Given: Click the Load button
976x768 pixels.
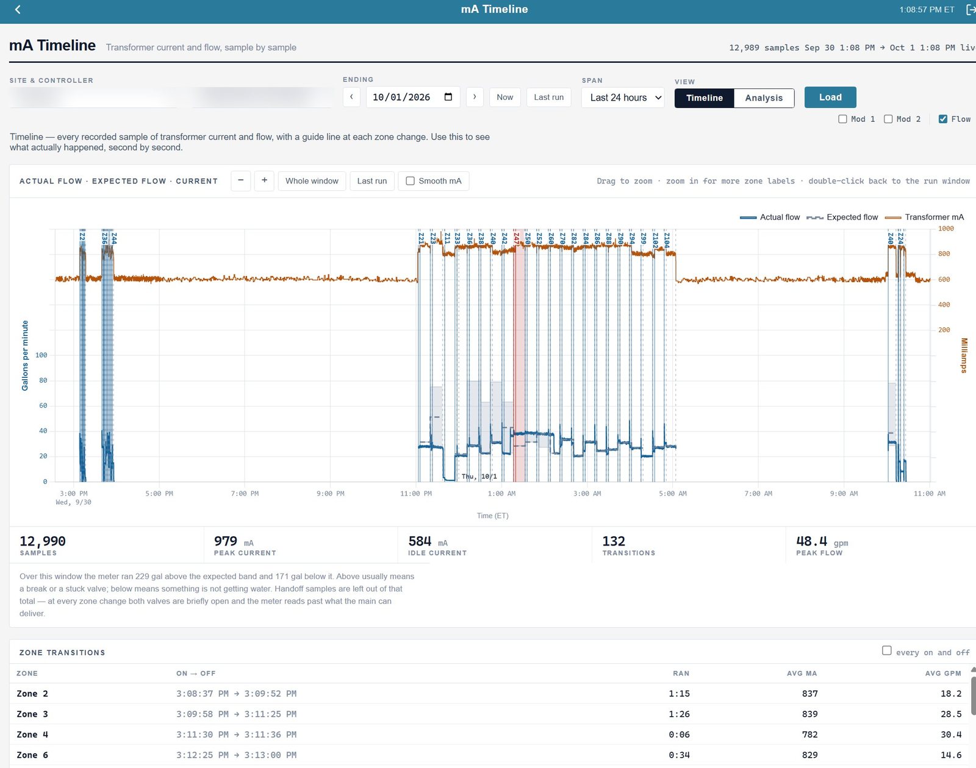Looking at the screenshot, I should tap(830, 98).
